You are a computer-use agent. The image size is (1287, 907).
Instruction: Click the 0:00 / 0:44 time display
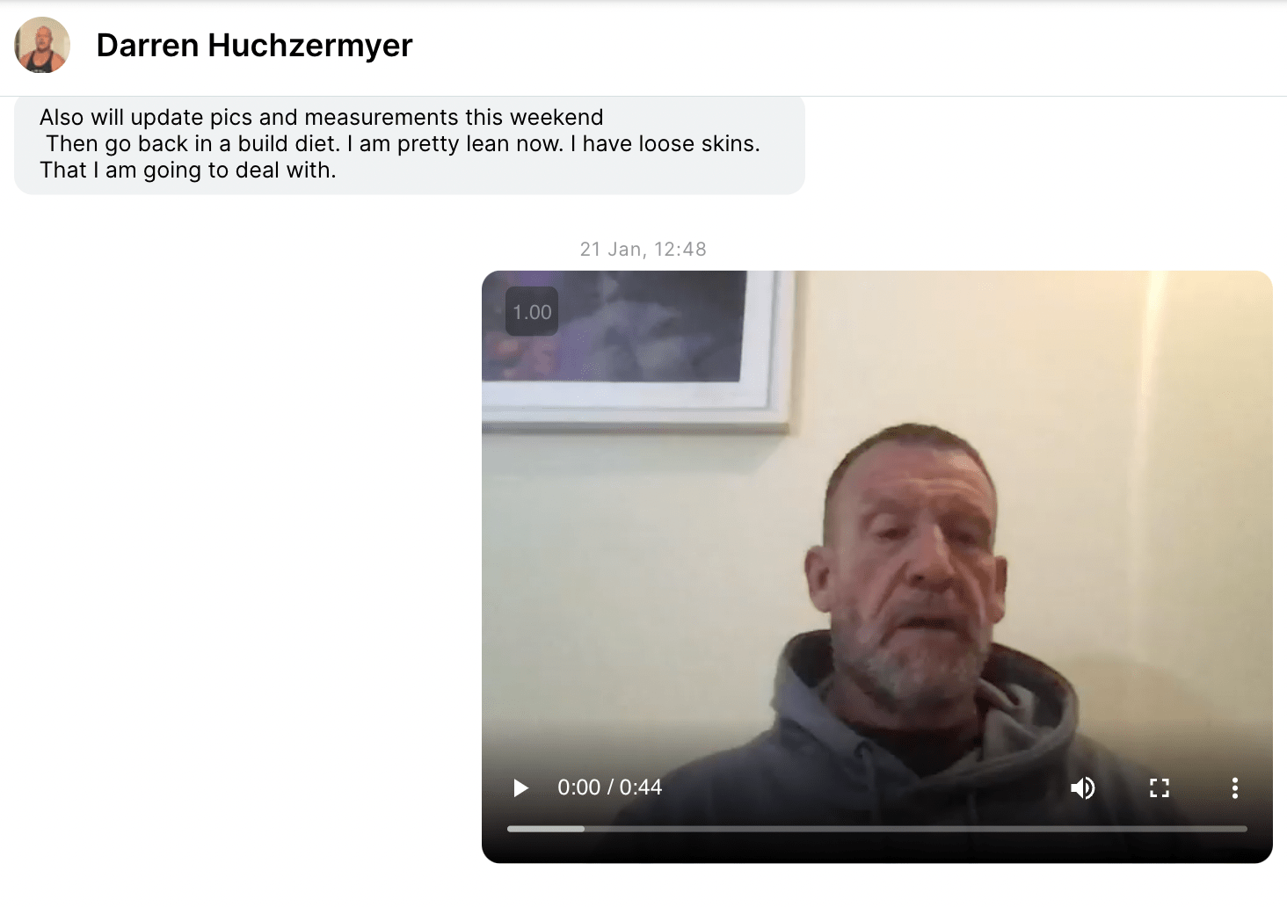[x=609, y=787]
